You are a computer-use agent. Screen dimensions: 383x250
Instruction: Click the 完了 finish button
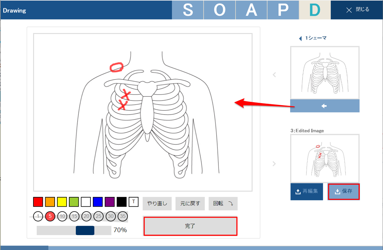190,226
